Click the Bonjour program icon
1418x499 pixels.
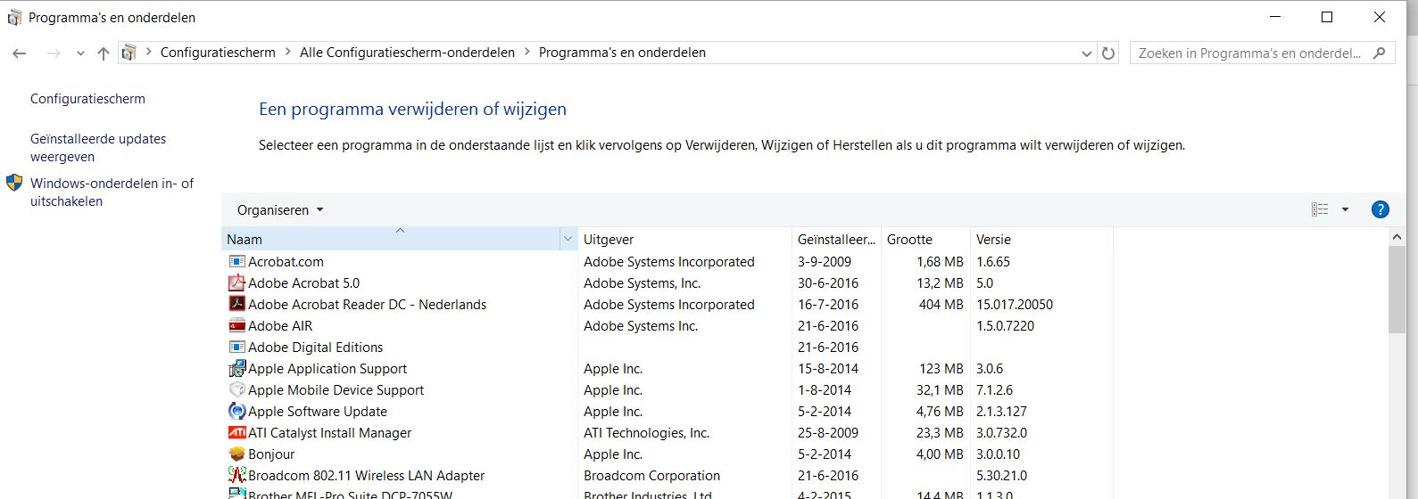click(x=236, y=454)
